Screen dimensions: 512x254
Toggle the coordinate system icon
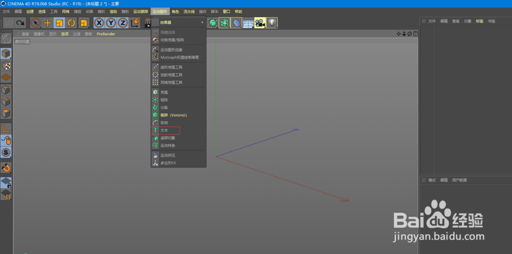click(x=135, y=23)
